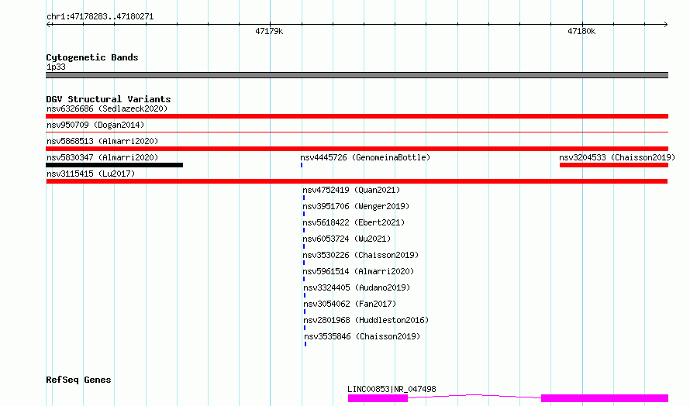The height and width of the screenshot is (406, 690).
Task: Click the blue marker under nsv4445726
Action: coord(302,165)
